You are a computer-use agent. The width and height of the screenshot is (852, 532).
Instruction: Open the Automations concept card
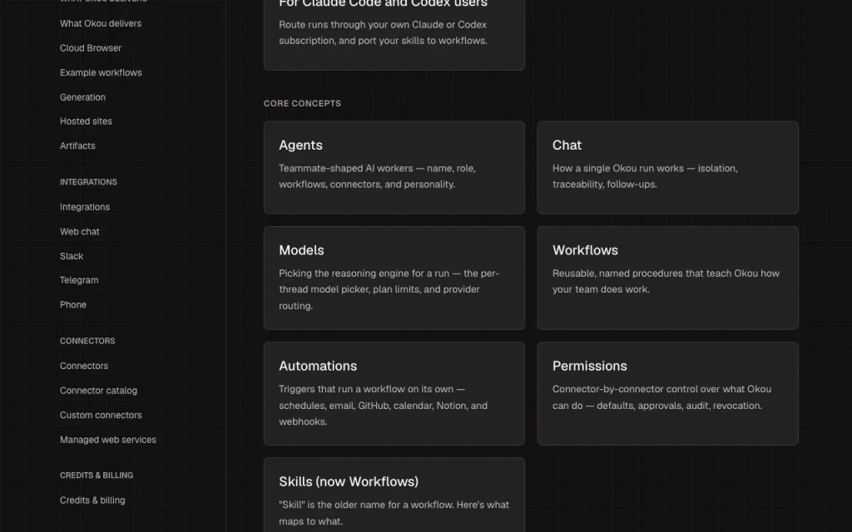tap(394, 393)
